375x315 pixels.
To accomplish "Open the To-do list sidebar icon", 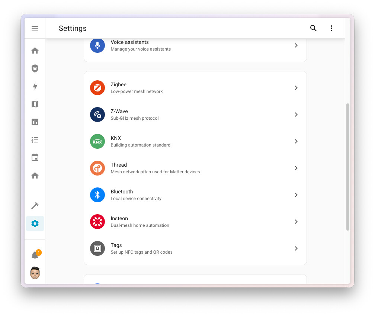I will (35, 140).
